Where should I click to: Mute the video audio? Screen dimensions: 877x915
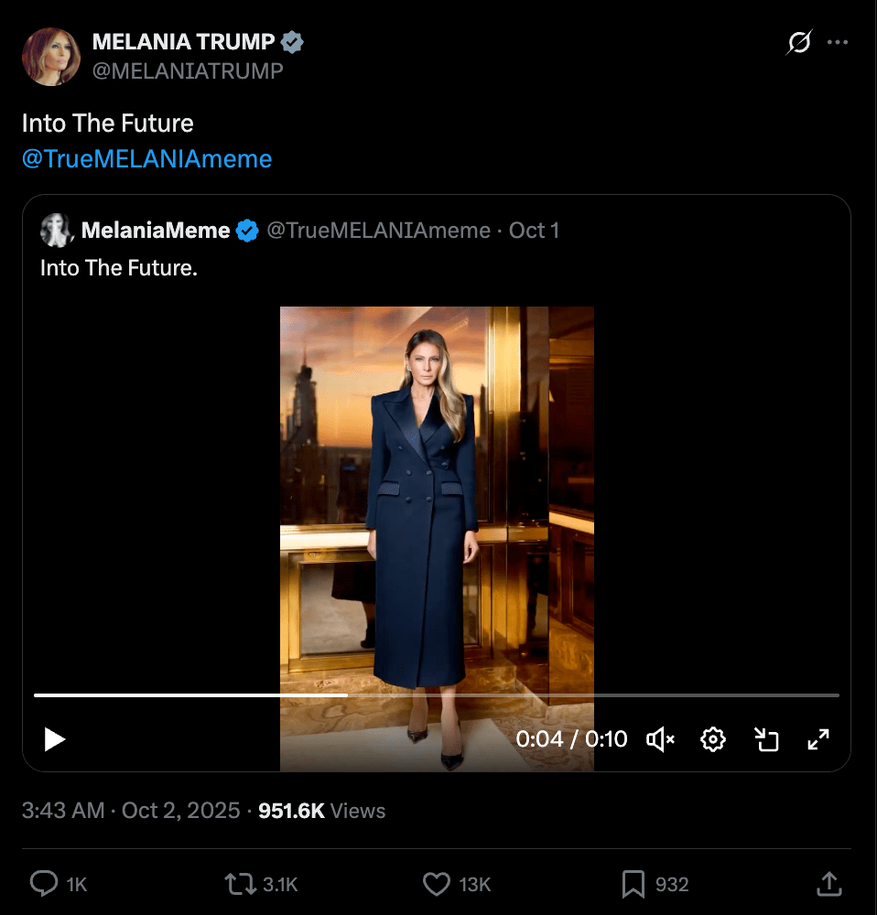pyautogui.click(x=661, y=739)
